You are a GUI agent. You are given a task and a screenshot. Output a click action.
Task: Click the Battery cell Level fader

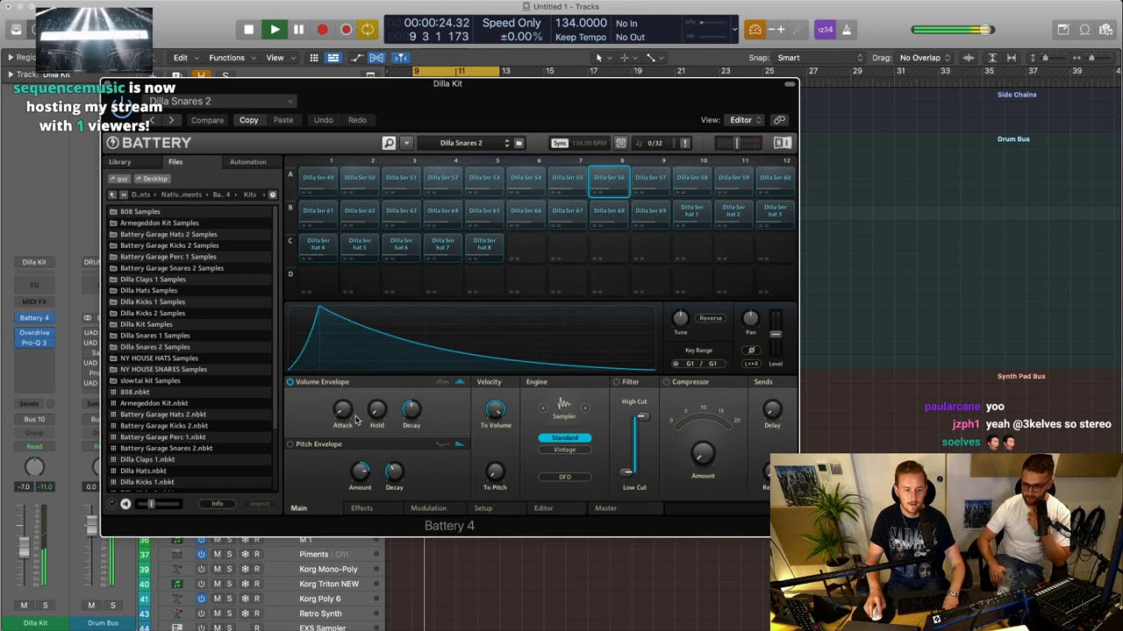pos(776,333)
